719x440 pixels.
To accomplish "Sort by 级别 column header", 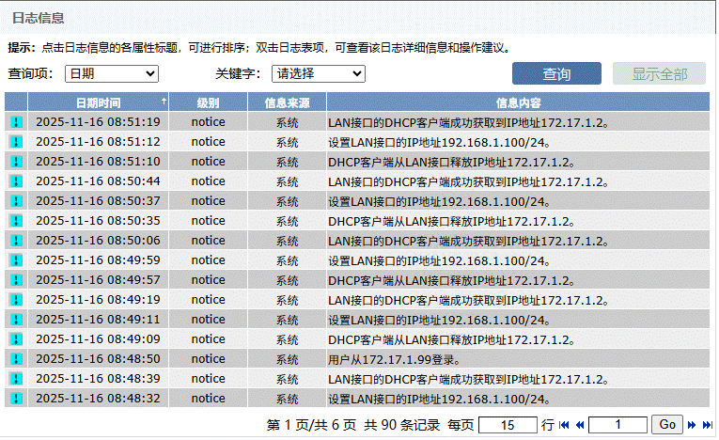I will click(x=208, y=102).
